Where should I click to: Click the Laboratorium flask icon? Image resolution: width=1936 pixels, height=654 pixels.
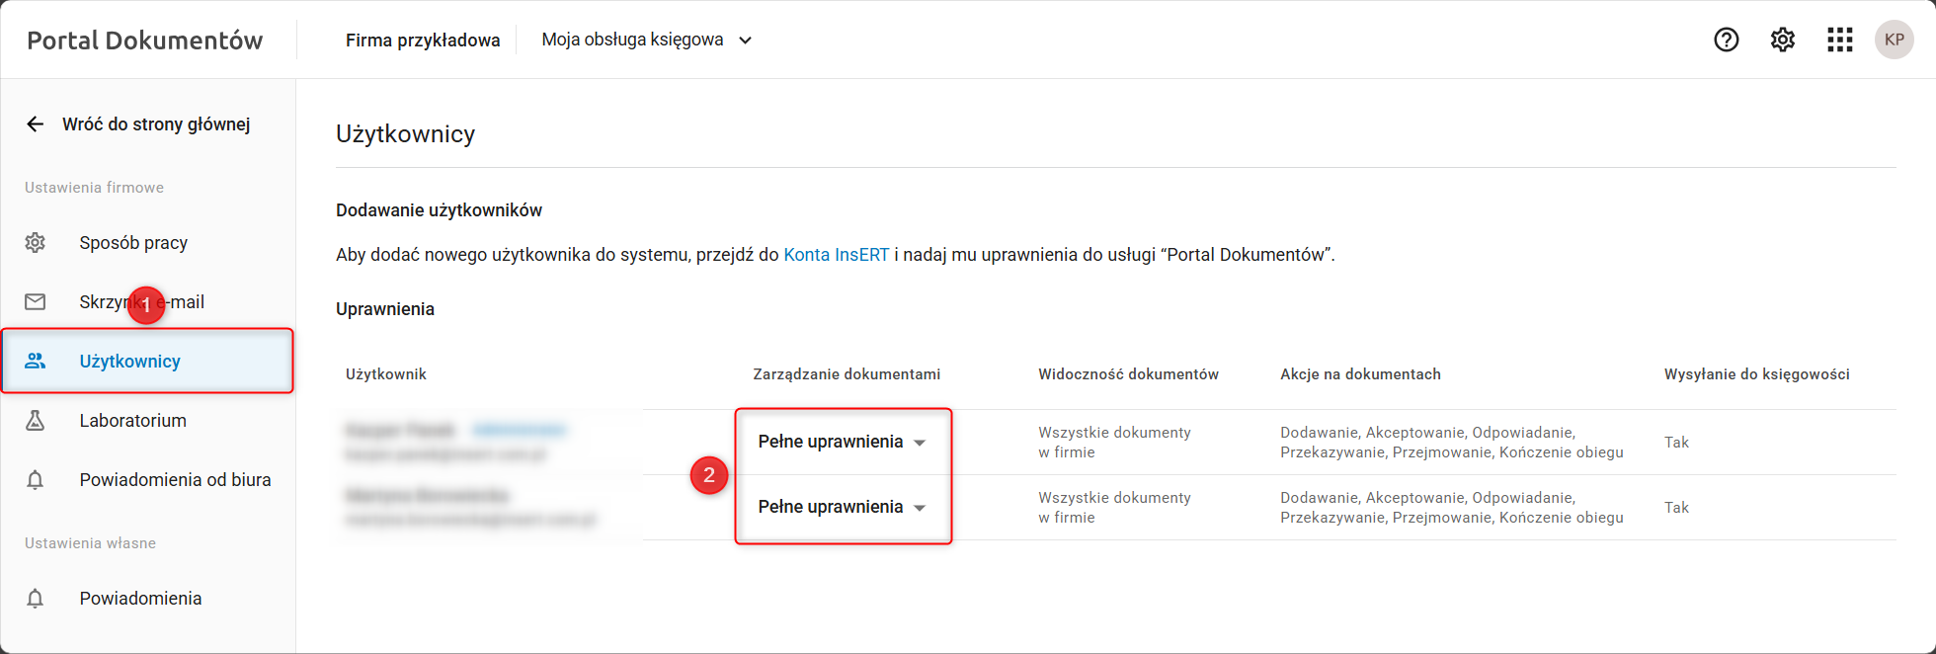pos(36,420)
